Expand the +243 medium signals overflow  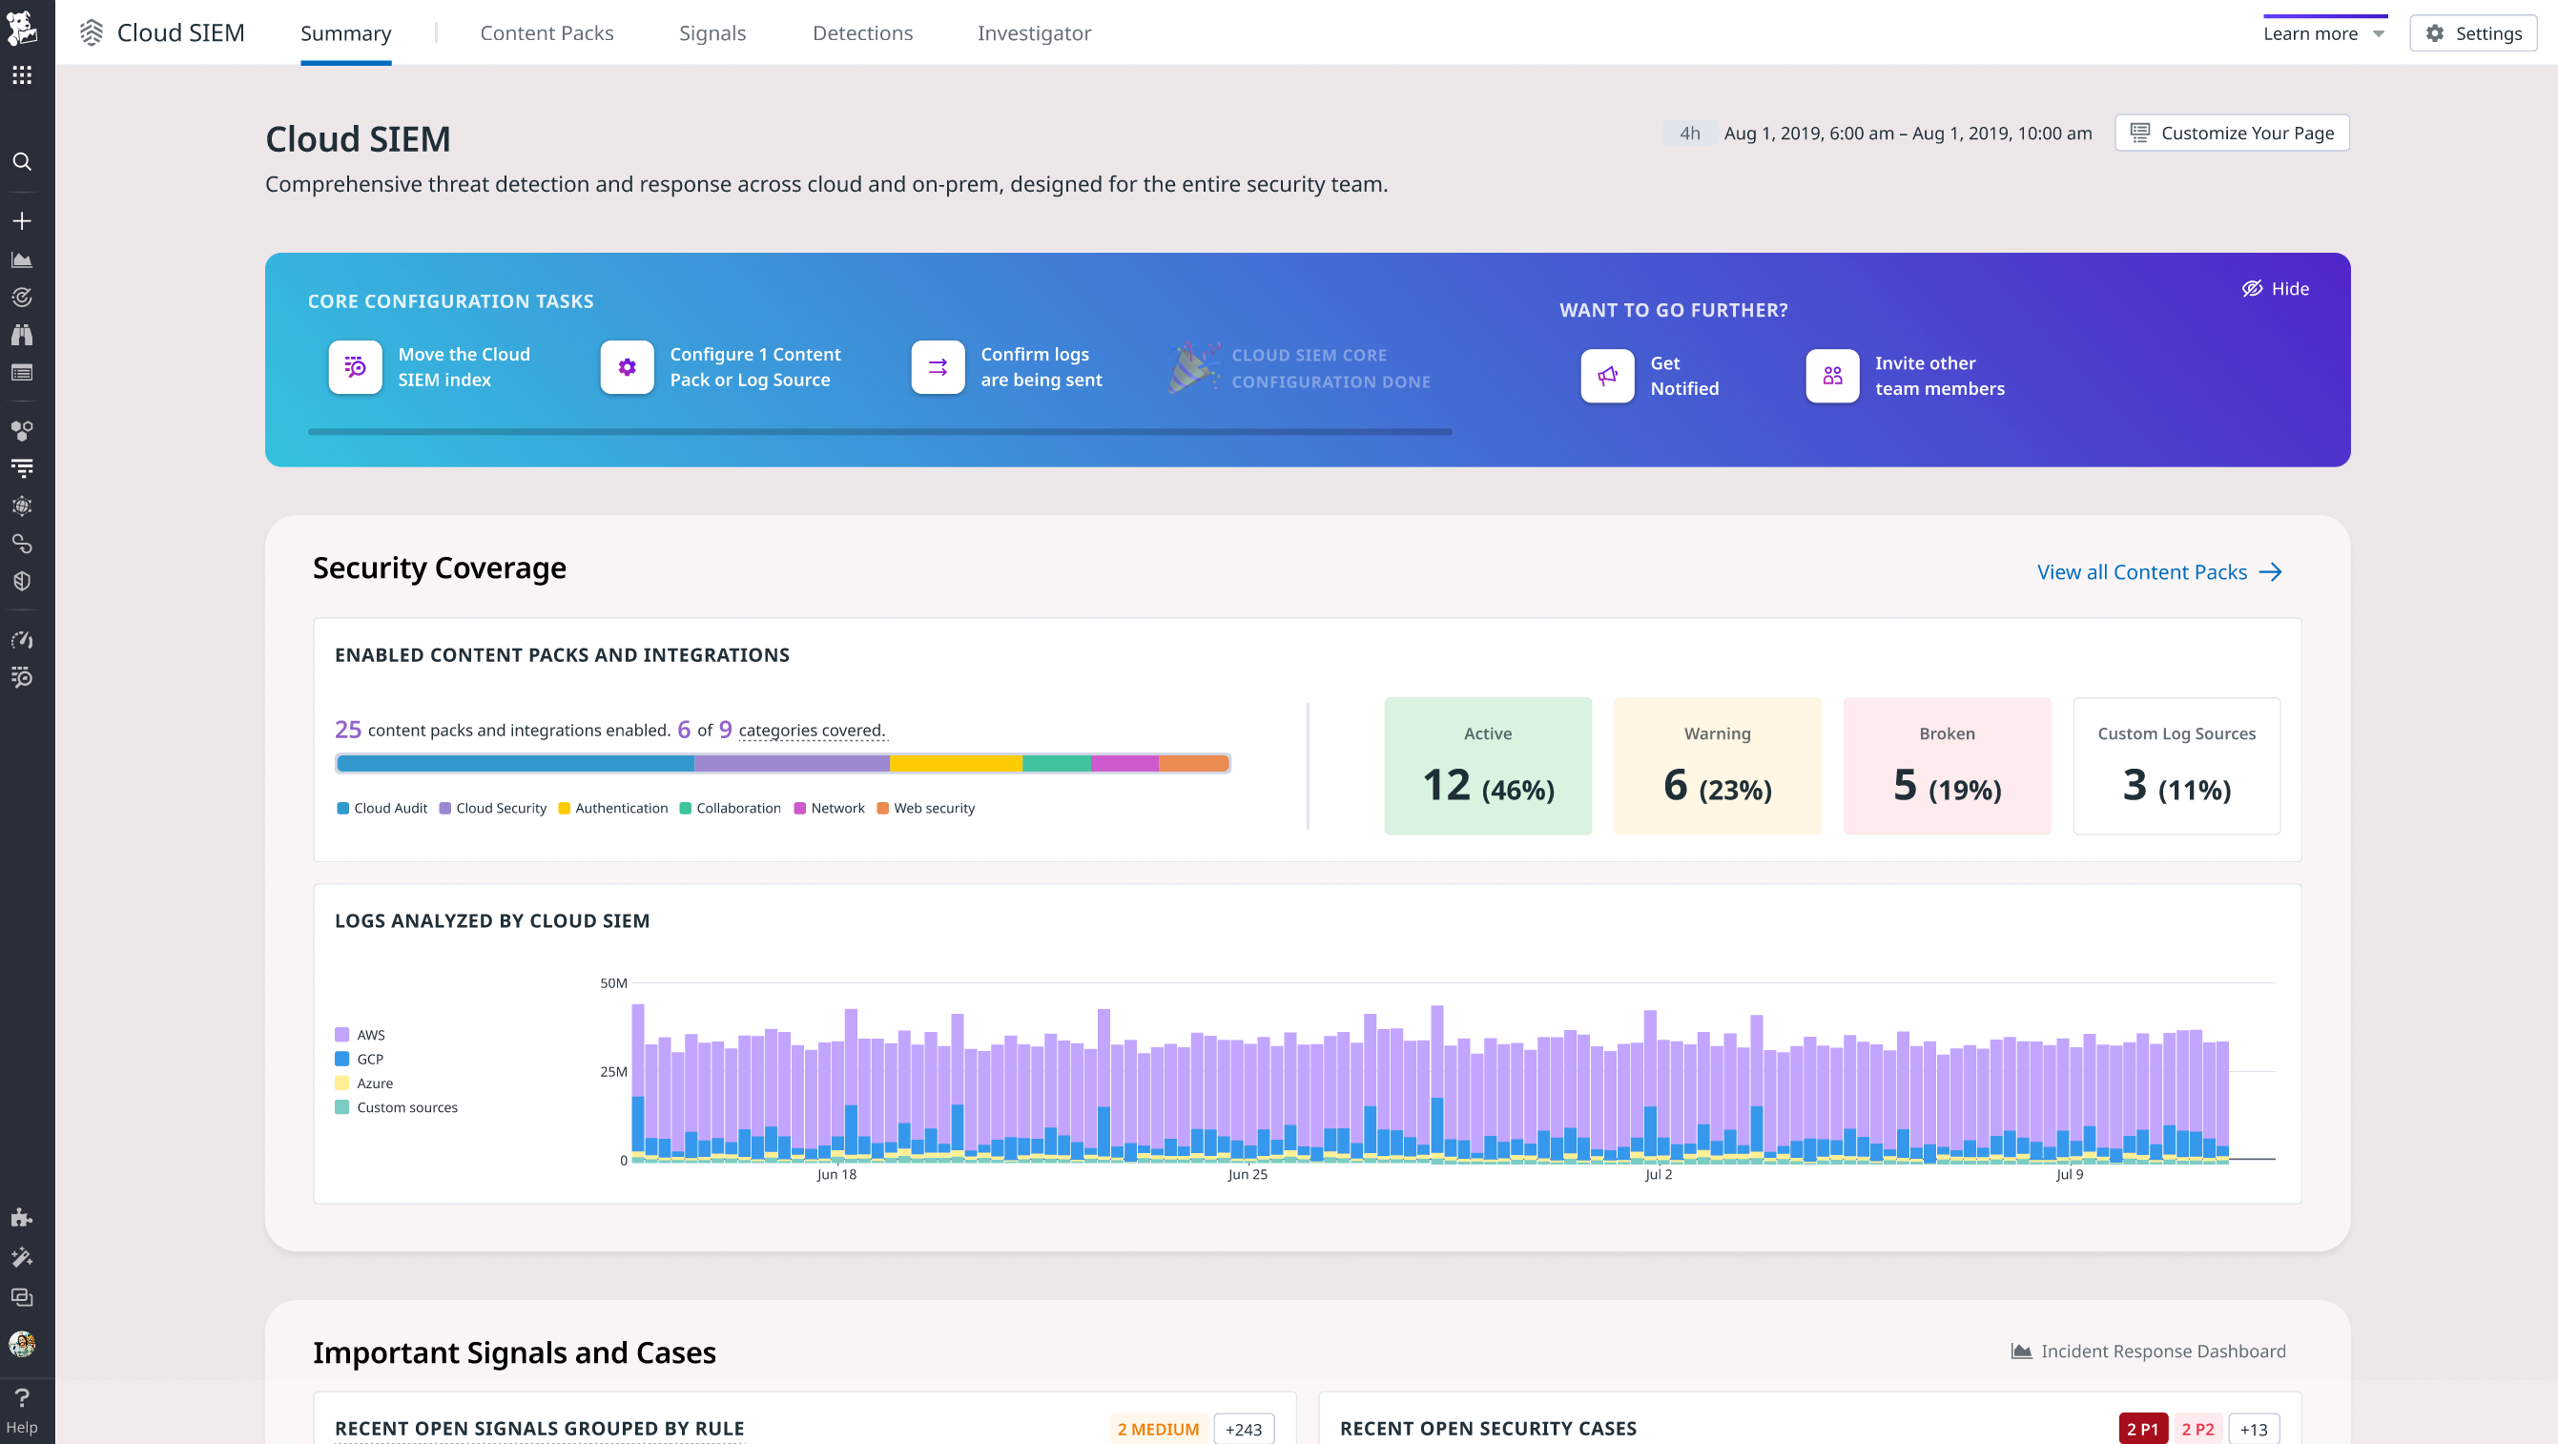pos(1242,1428)
